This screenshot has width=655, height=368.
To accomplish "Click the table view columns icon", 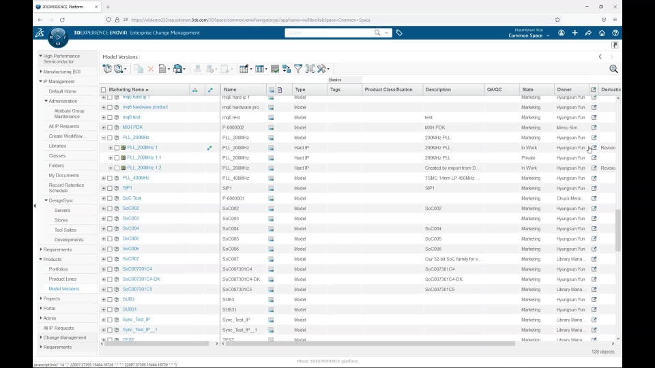I will (261, 69).
